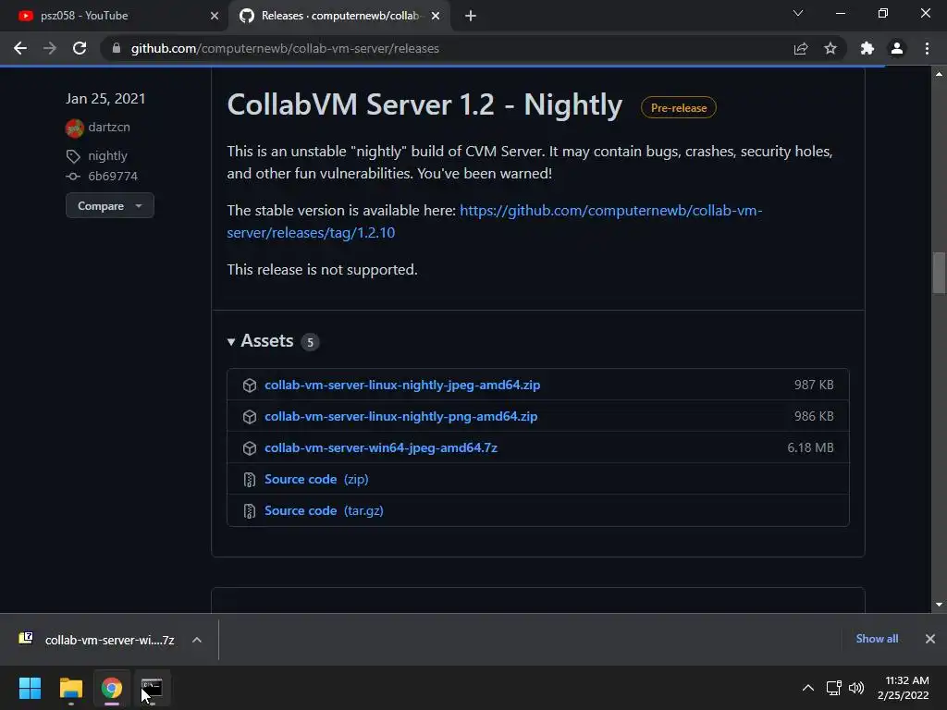Click the Pre-release badge

(x=678, y=107)
